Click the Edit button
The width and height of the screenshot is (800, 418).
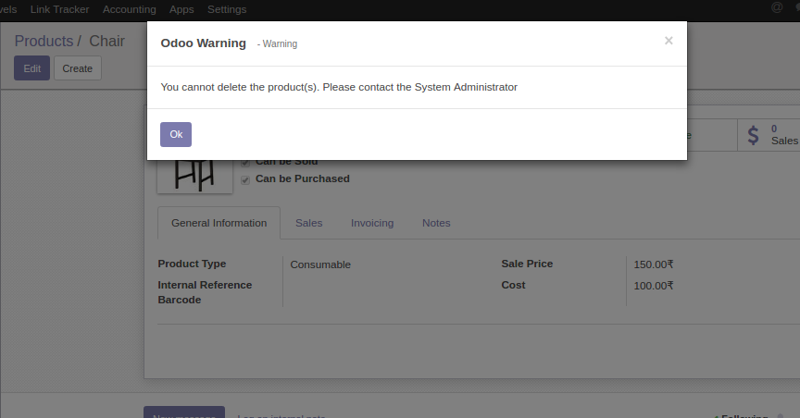31,68
